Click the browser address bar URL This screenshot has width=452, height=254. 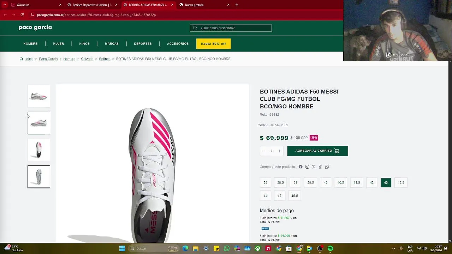[x=96, y=15]
